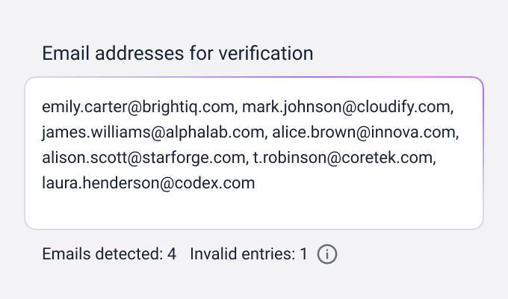
Task: Click the info icon beside Invalid entries
Action: click(327, 254)
